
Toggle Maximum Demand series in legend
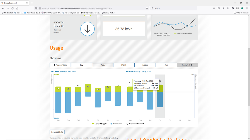(135, 124)
